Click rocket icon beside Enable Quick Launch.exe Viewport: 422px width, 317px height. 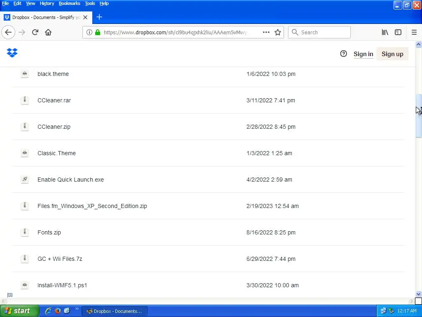coord(25,180)
